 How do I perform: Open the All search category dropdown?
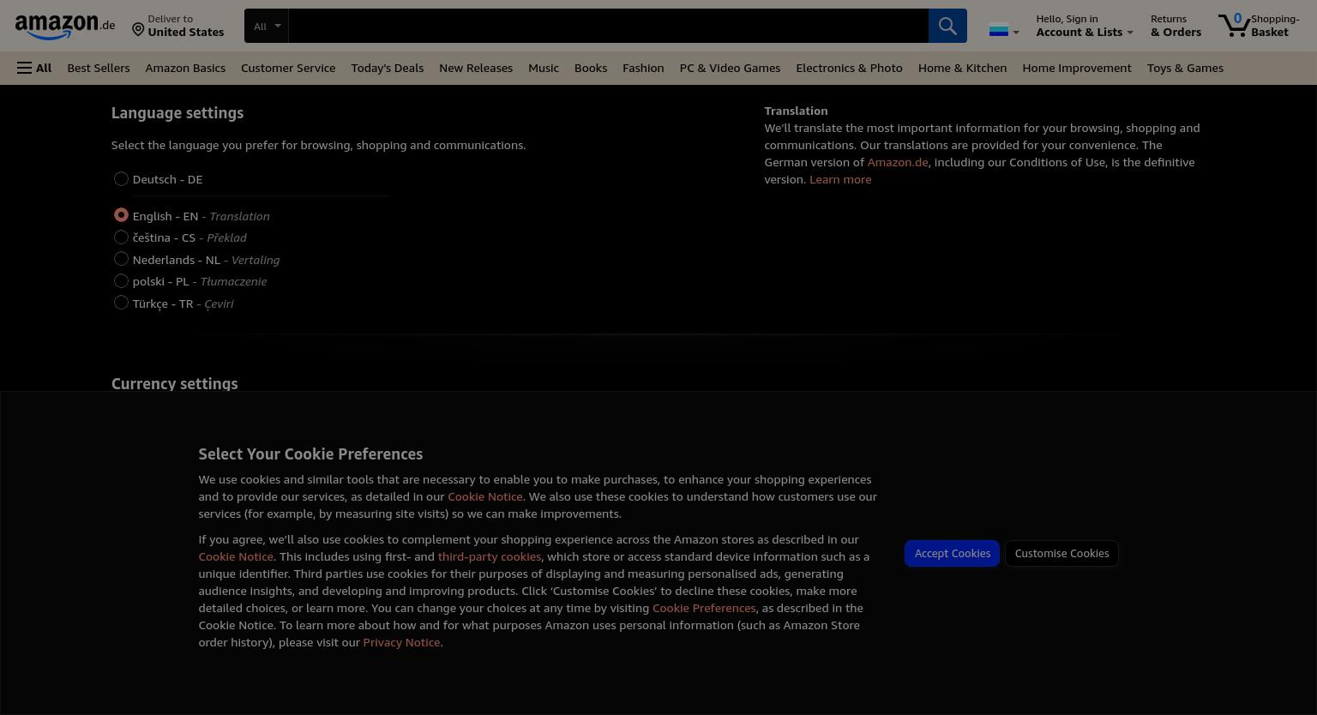(267, 26)
